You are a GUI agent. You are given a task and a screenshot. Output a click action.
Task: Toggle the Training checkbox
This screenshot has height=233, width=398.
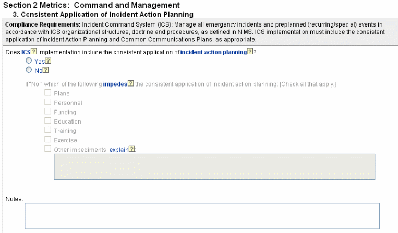(48, 130)
